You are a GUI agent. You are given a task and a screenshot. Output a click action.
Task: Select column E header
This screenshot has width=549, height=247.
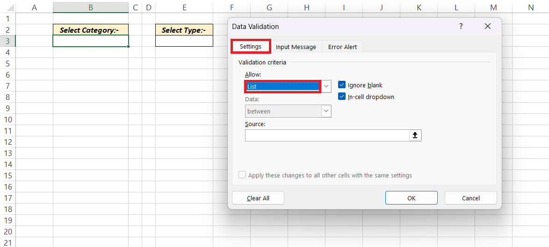(184, 7)
